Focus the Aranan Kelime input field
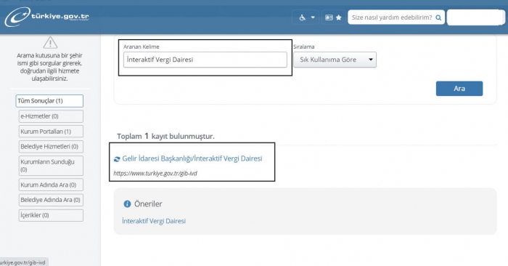The image size is (508, 266). coord(205,60)
